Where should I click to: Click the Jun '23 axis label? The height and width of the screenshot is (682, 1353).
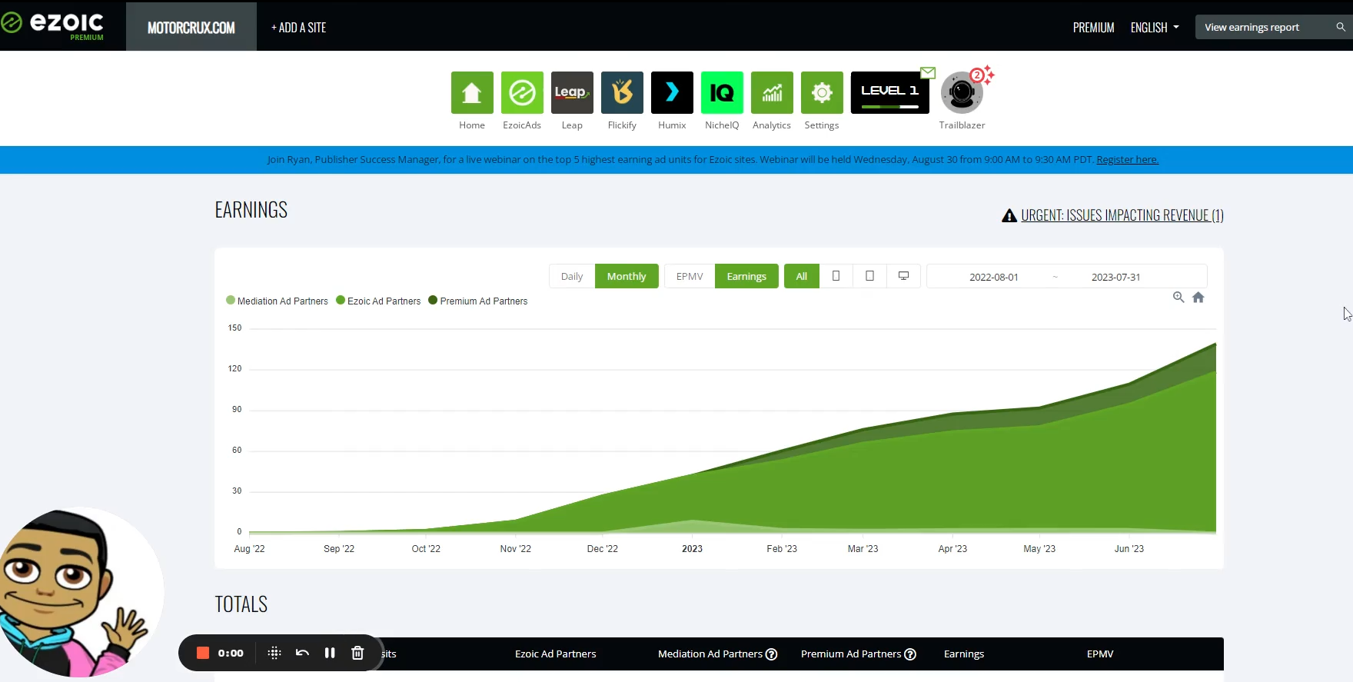click(1129, 548)
